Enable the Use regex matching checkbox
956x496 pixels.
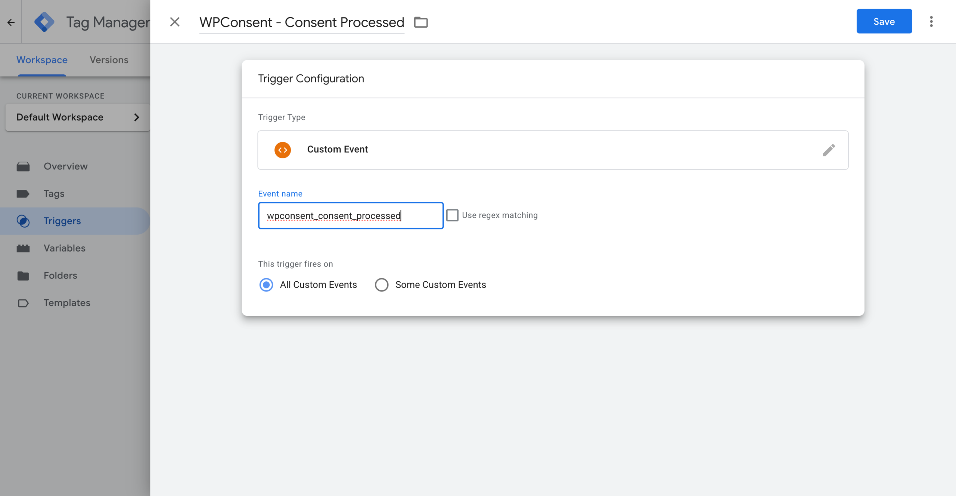pos(453,215)
